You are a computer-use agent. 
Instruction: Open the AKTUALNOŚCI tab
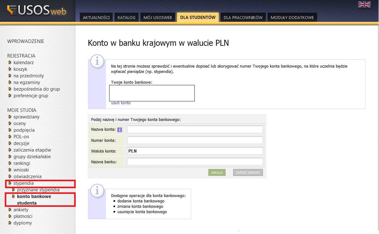(96, 18)
